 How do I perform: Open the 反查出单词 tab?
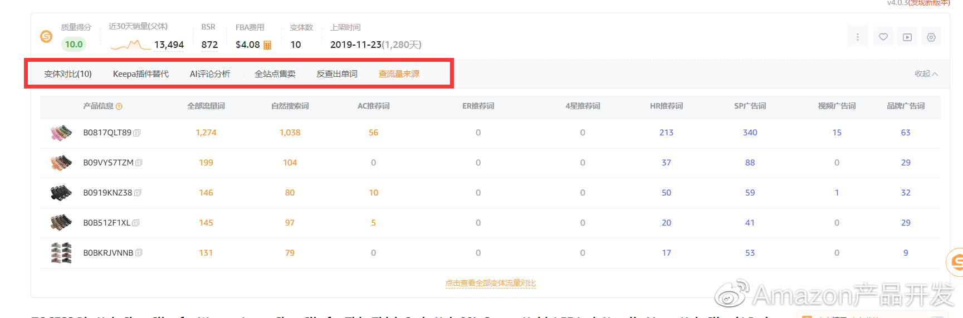tap(337, 74)
